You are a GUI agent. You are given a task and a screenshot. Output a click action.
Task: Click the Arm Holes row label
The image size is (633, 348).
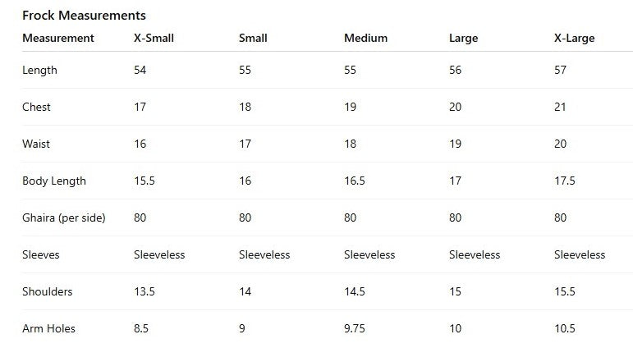coord(48,328)
